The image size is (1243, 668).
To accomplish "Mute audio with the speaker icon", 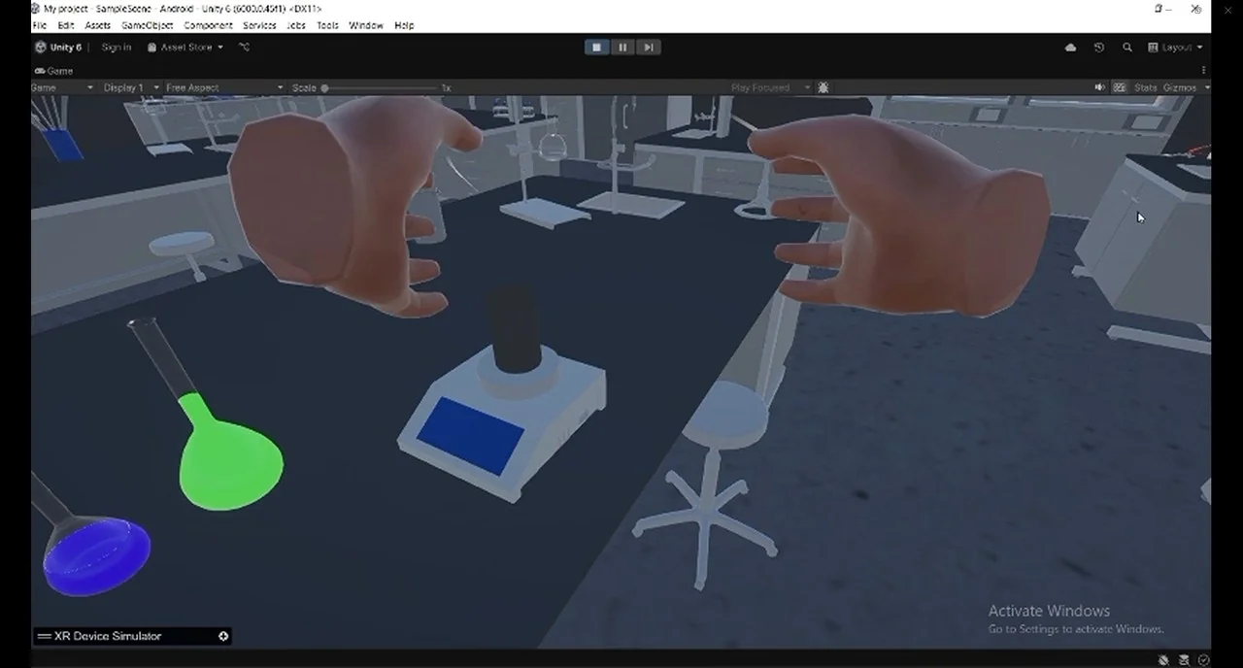I will pyautogui.click(x=1100, y=87).
